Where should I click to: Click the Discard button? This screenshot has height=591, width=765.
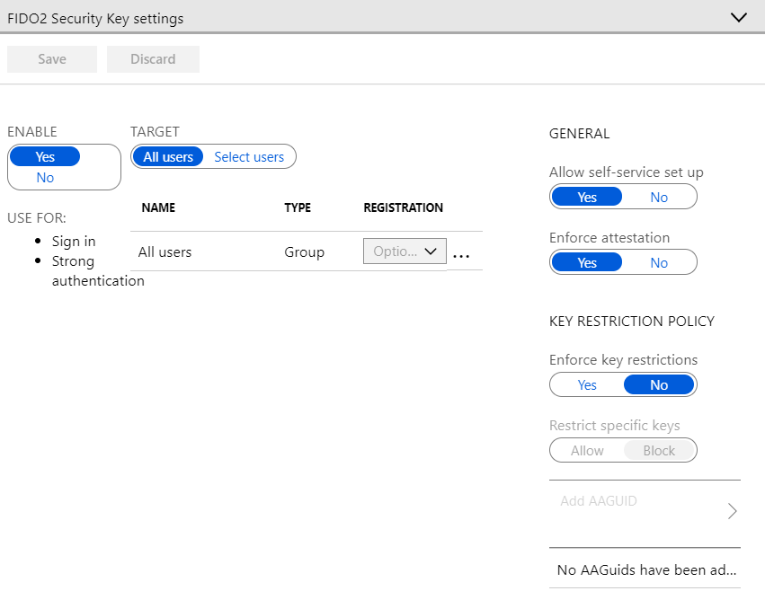(x=153, y=59)
